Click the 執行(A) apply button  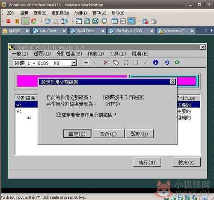click(147, 162)
